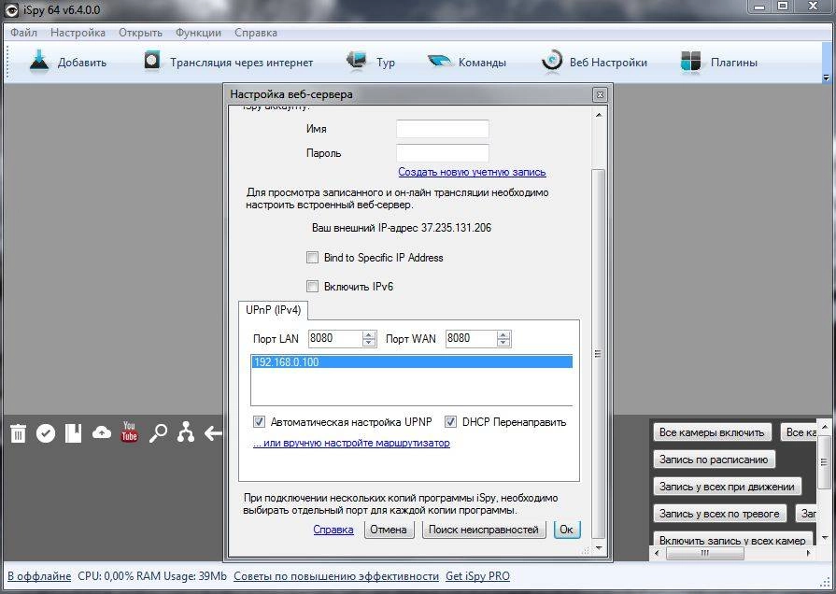Click the trash bin icon in bottom toolbar

18,433
